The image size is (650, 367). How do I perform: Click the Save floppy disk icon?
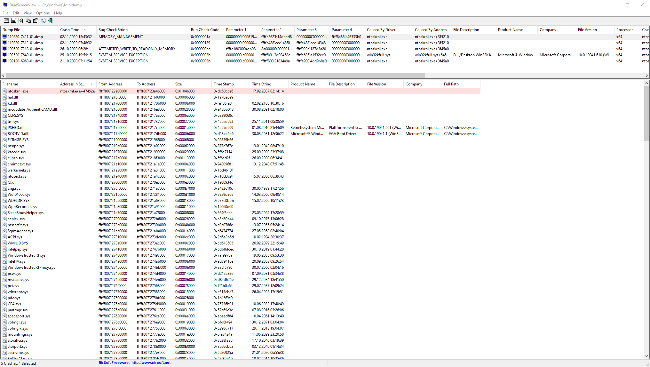click(x=13, y=20)
